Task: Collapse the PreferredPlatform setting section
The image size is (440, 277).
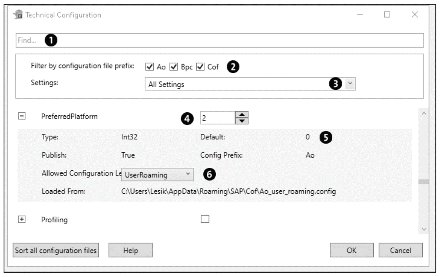Action: point(21,116)
